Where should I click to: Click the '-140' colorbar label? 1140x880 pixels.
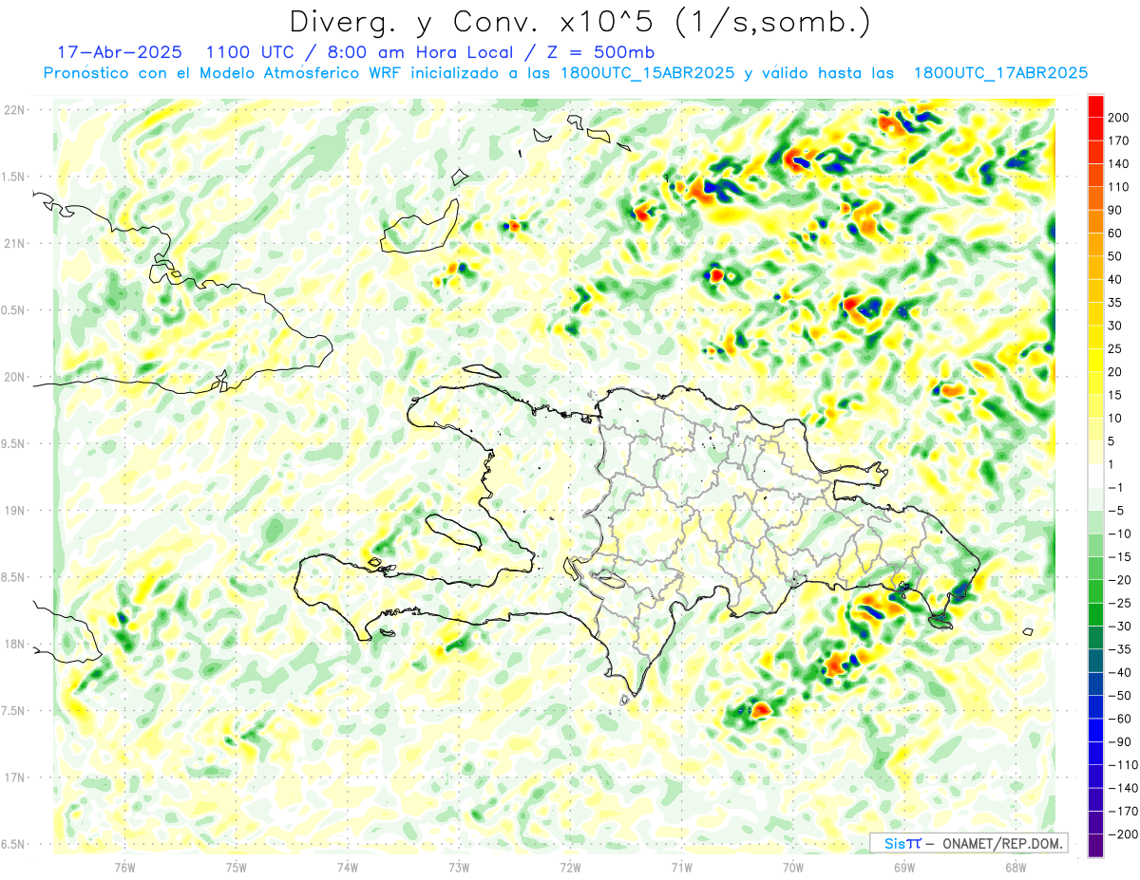click(1124, 788)
